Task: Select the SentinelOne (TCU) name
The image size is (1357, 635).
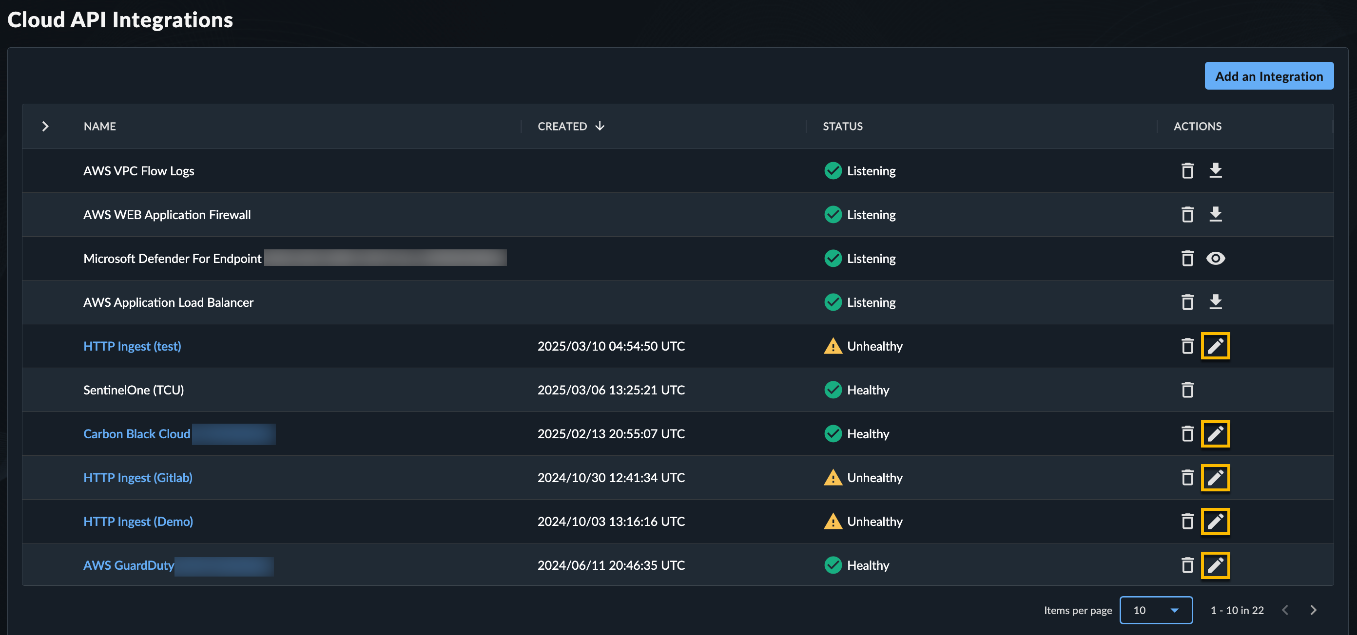Action: pos(134,390)
